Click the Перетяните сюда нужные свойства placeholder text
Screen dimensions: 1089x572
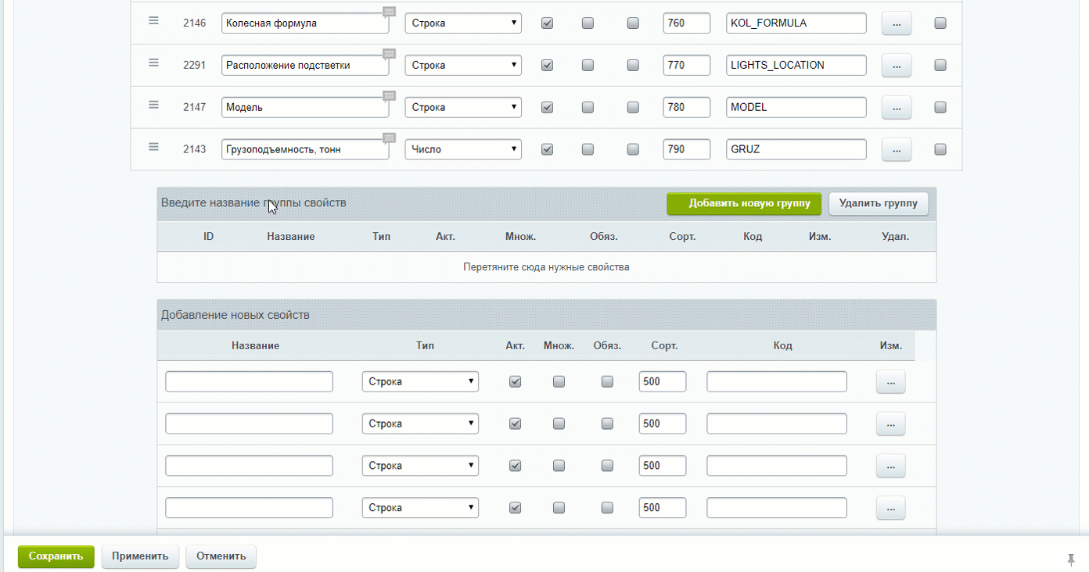click(546, 267)
